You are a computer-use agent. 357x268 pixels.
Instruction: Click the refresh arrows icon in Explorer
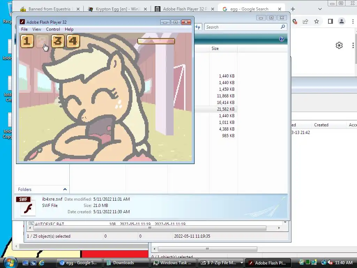[198, 27]
